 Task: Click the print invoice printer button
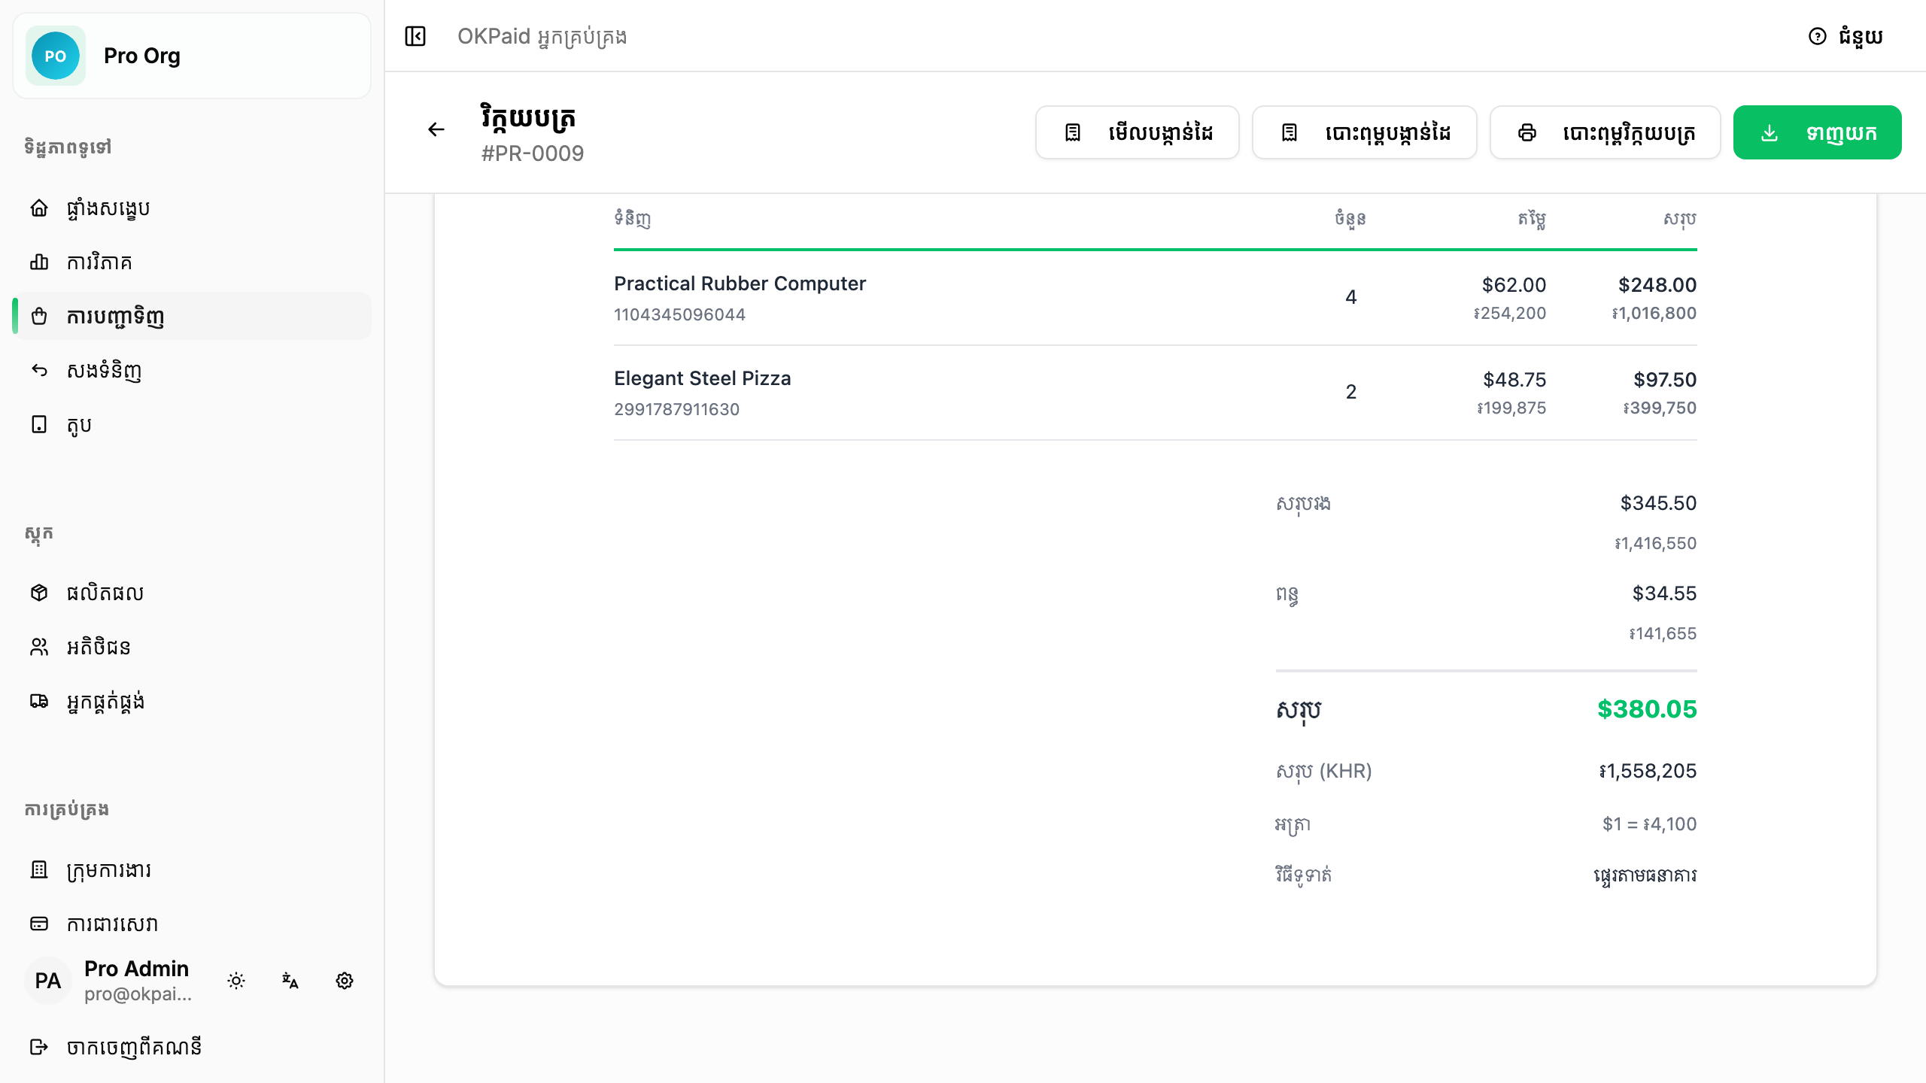coord(1605,132)
